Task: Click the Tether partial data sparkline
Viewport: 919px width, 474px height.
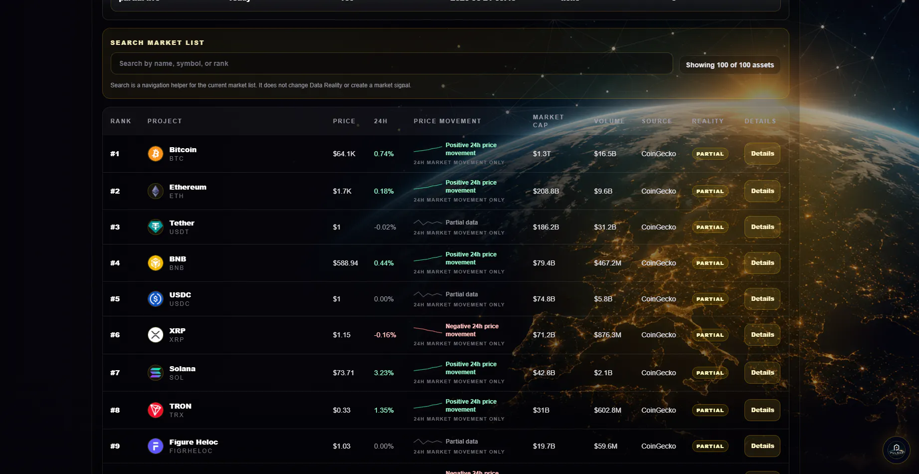Action: tap(428, 223)
